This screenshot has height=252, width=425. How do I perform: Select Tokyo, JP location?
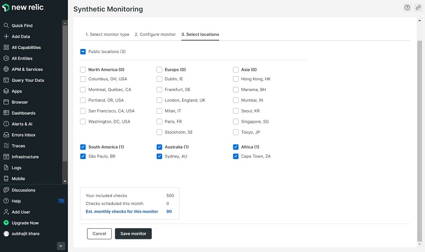tap(236, 132)
